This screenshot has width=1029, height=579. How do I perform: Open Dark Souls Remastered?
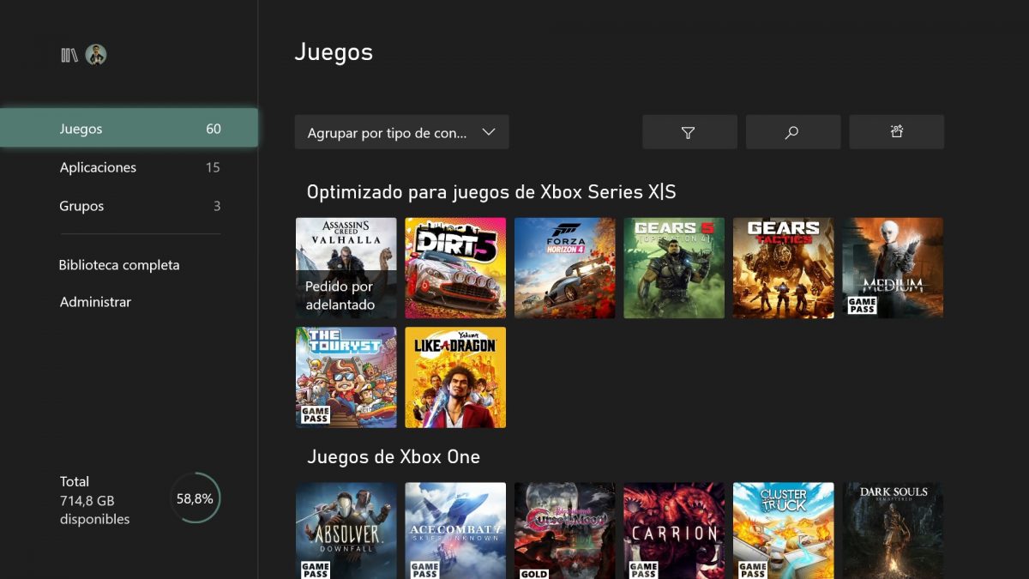(x=893, y=531)
